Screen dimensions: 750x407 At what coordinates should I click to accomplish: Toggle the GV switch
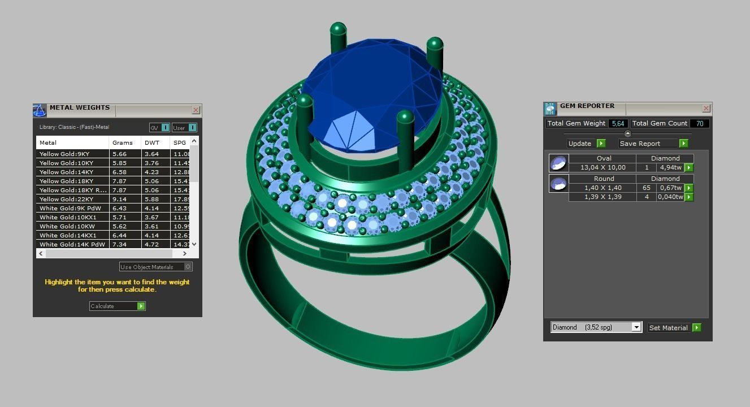[165, 128]
